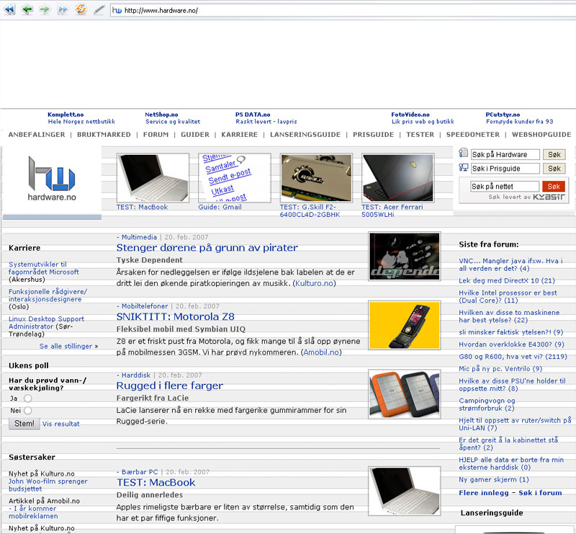This screenshot has width=576, height=534.
Task: Reload page with orange refresh icon
Action: click(x=81, y=9)
